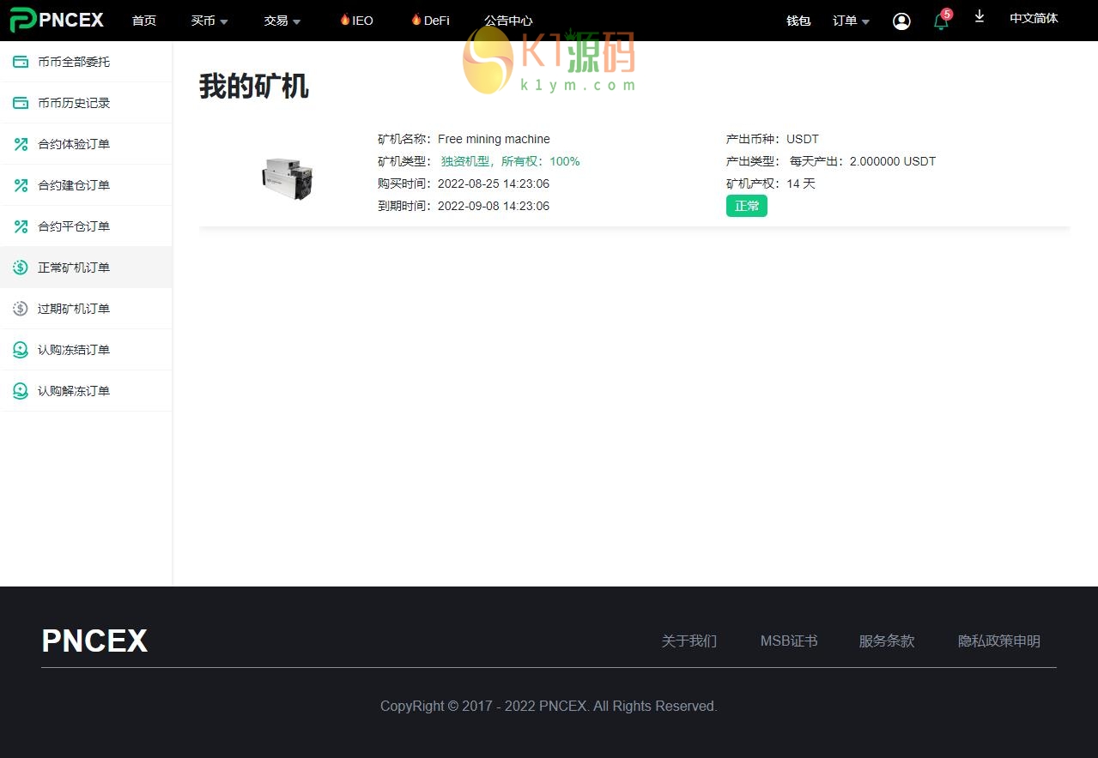Click the dollar icon for 过期矿机订单
This screenshot has height=758, width=1098.
pyautogui.click(x=21, y=309)
